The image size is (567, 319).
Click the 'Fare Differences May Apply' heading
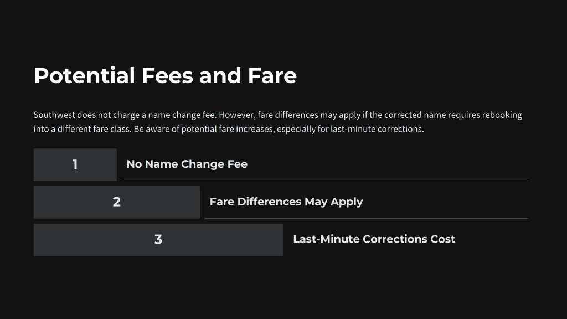coord(286,202)
